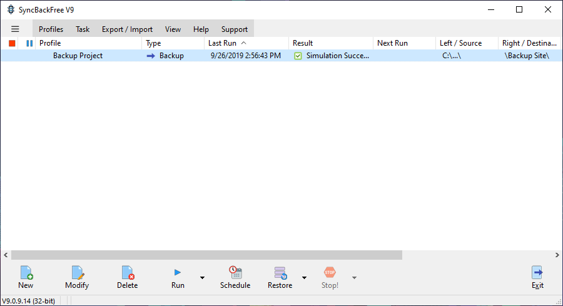Click the blue Backup arrow type icon
Viewport: 563px width, 306px height.
coord(151,56)
